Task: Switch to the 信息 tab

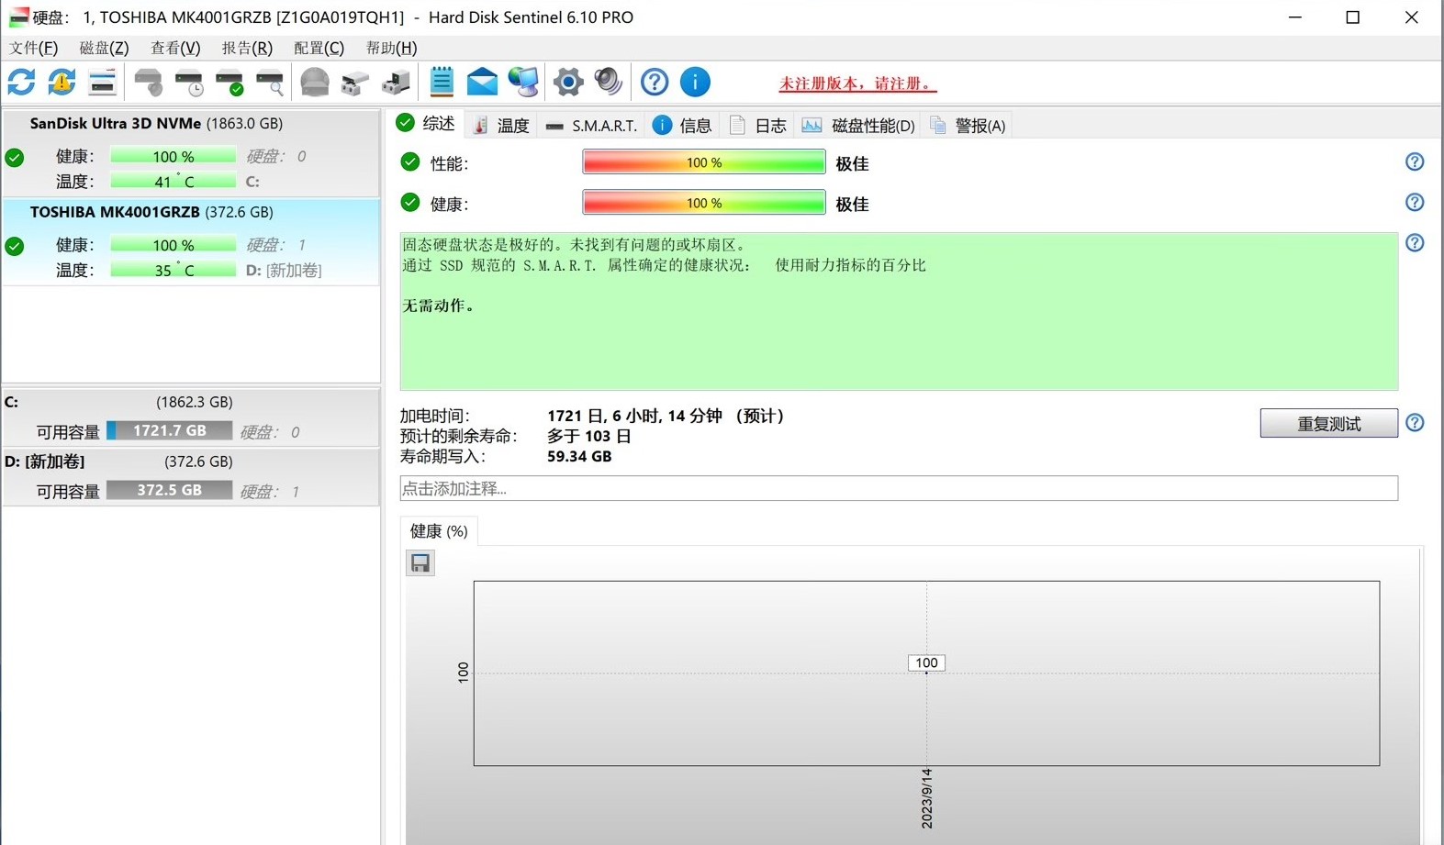Action: coord(681,126)
